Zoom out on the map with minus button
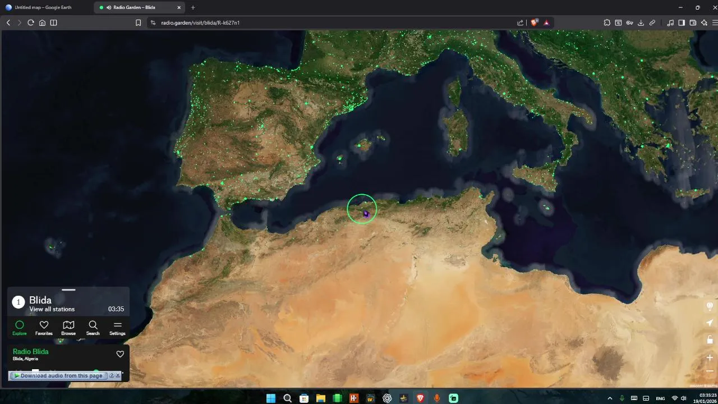 pos(710,371)
